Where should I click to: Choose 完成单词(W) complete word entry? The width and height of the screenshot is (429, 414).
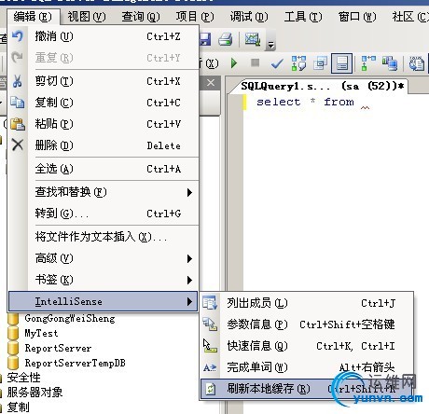[x=307, y=367]
